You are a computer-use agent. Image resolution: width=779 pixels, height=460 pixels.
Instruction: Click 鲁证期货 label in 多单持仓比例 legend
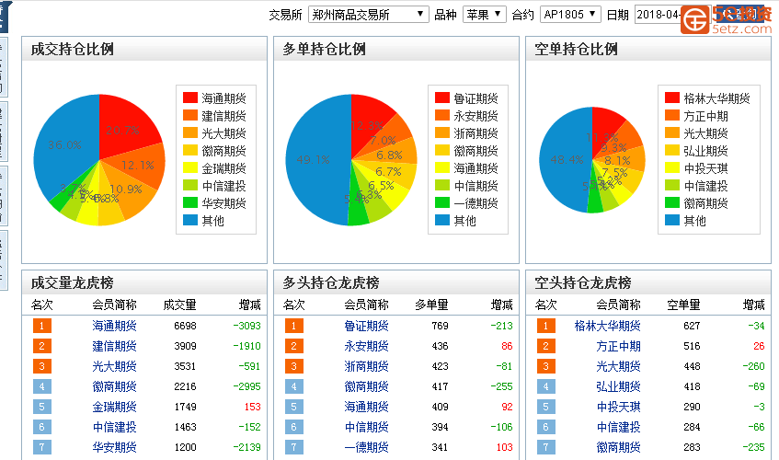coord(475,98)
